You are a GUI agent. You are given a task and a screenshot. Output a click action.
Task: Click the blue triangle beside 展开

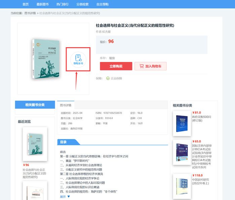pos(69,197)
